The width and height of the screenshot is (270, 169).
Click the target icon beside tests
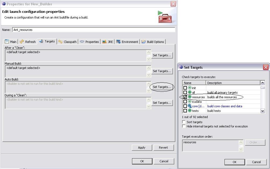(x=190, y=111)
